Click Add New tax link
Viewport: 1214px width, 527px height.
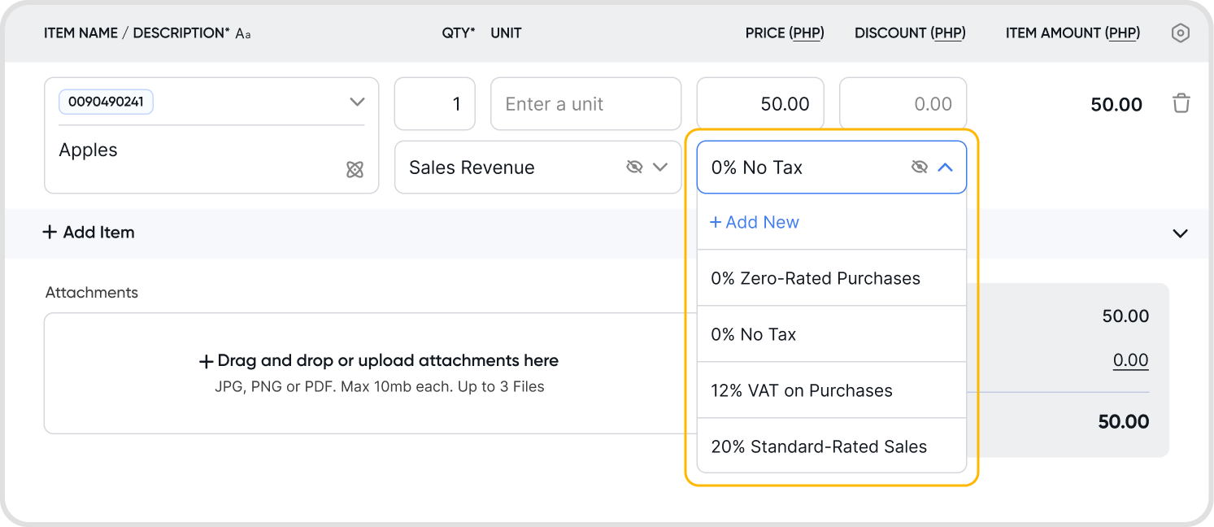[x=755, y=222]
